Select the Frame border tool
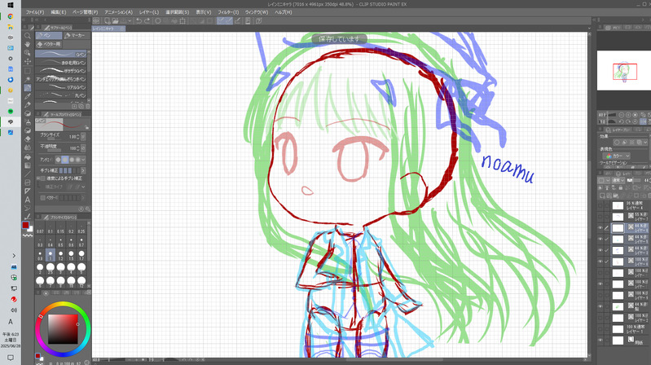Viewport: 651px width, 365px height. 28,182
